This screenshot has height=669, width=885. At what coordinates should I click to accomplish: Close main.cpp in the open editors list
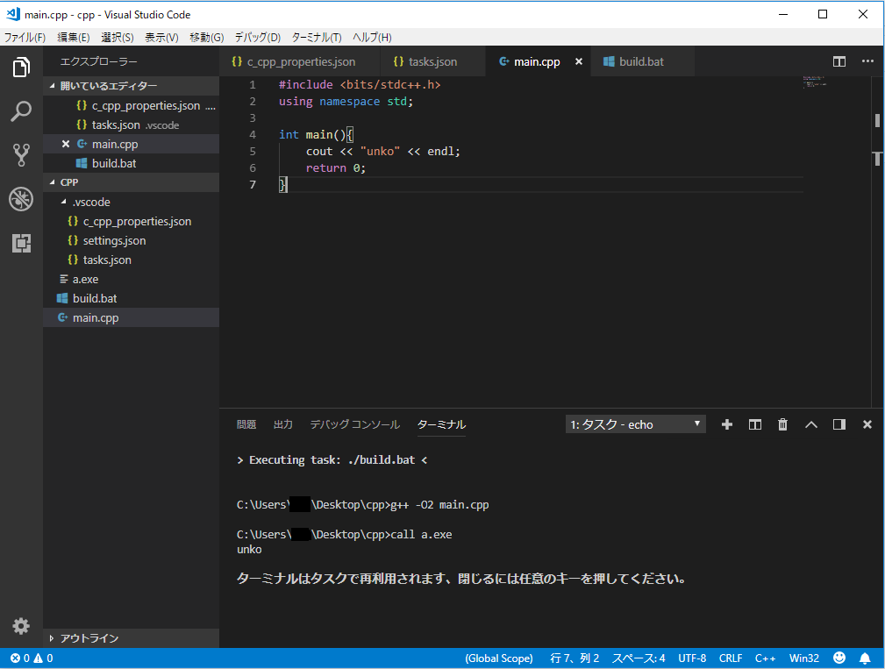[66, 144]
